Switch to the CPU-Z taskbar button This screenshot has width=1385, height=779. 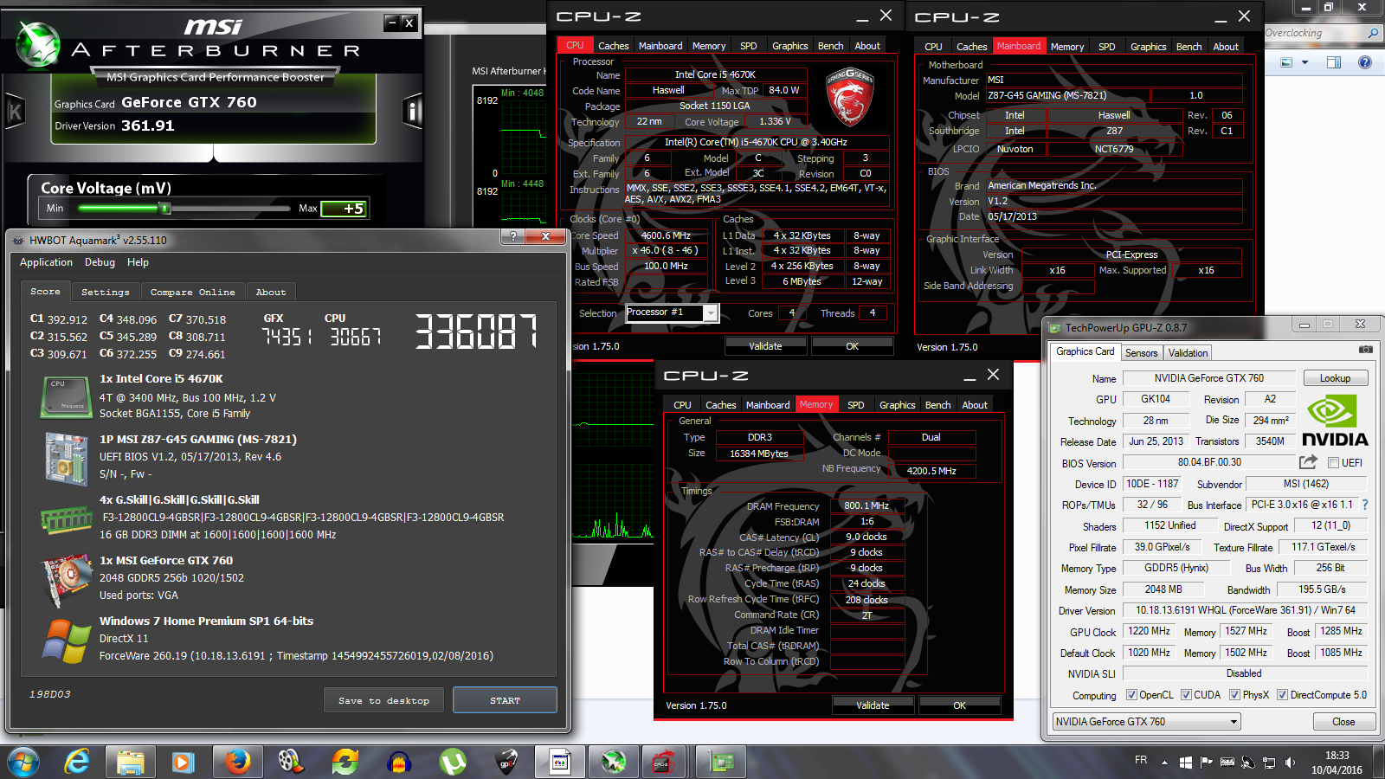pyautogui.click(x=663, y=763)
